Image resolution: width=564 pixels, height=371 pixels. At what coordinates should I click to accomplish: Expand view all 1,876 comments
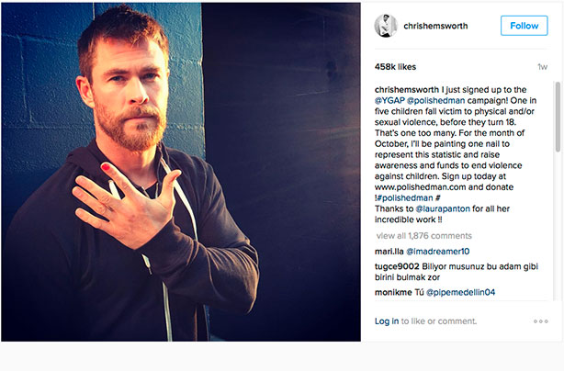point(423,236)
